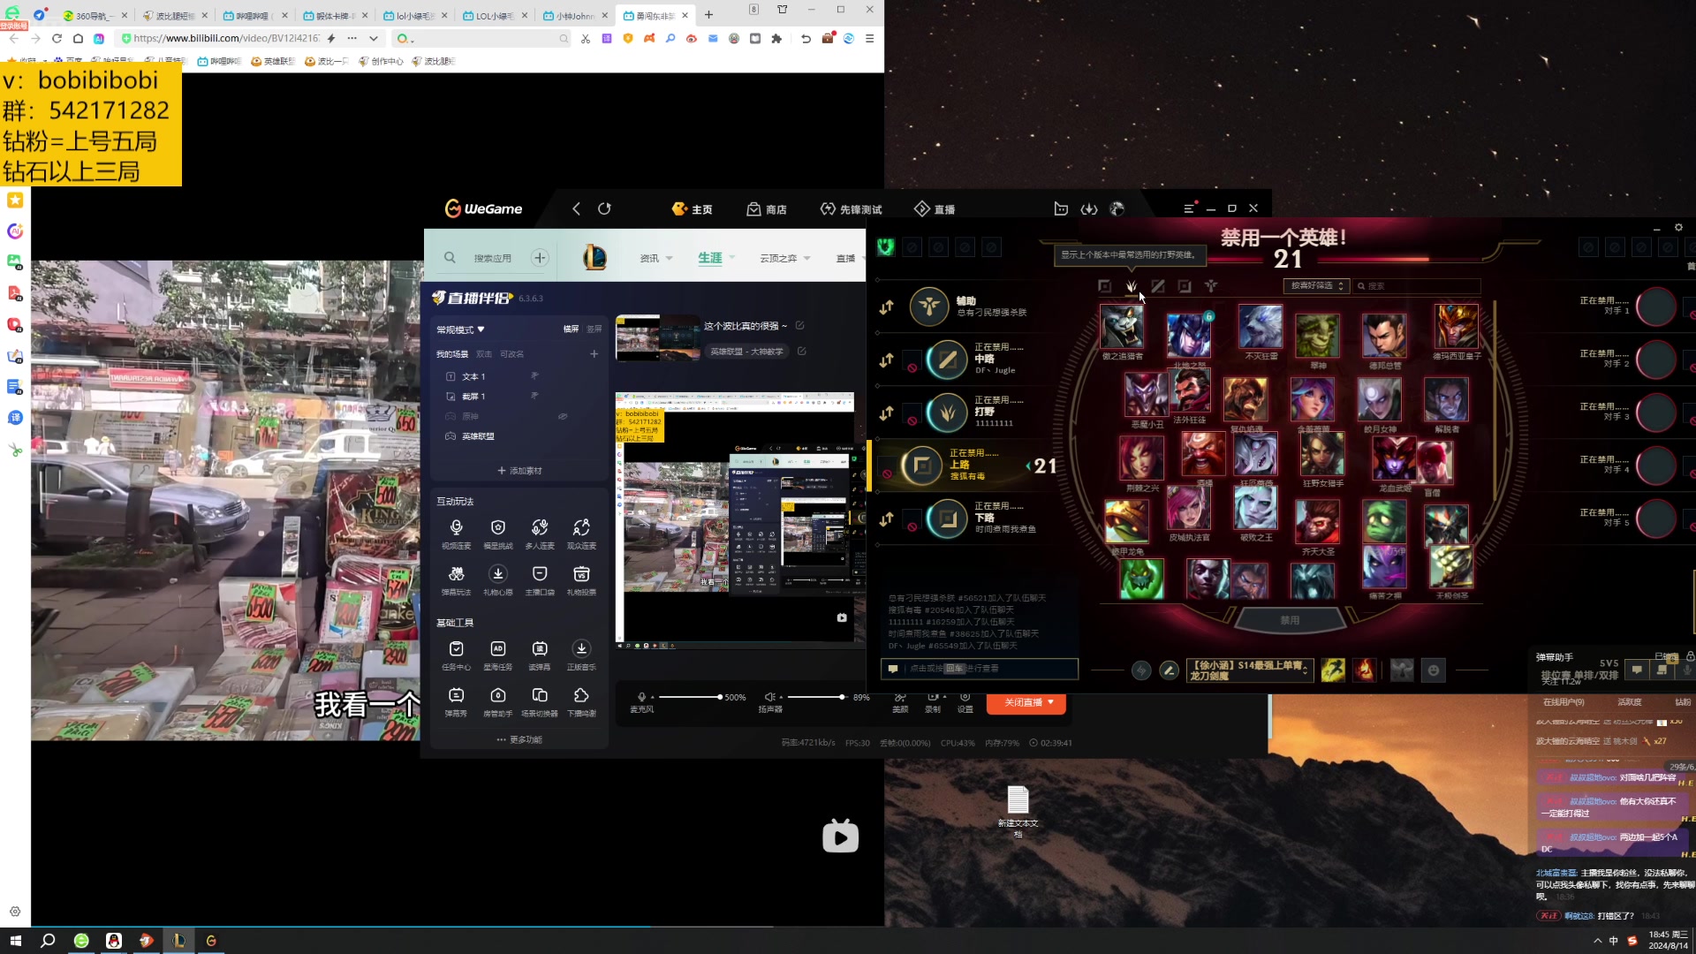
Task: Toggle visibility of 原神 source
Action: click(x=563, y=416)
